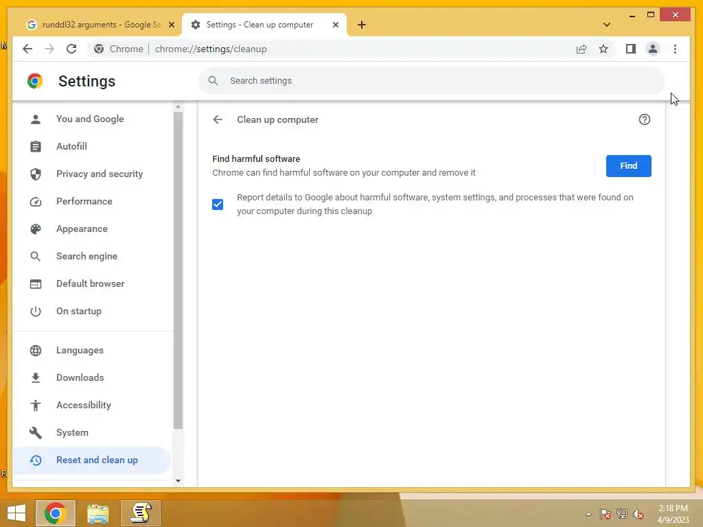The width and height of the screenshot is (703, 527).
Task: Open Languages settings section
Action: point(92,350)
